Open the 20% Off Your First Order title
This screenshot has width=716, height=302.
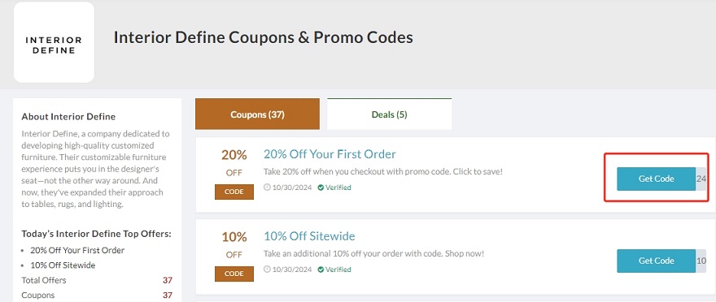point(330,154)
